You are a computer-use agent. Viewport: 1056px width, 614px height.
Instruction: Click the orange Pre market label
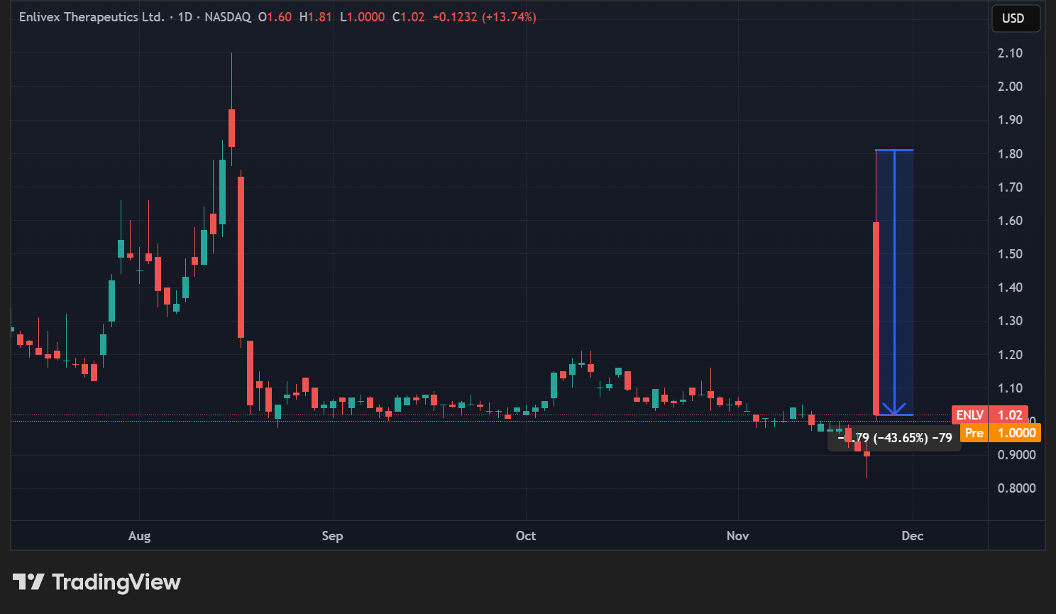click(x=974, y=433)
